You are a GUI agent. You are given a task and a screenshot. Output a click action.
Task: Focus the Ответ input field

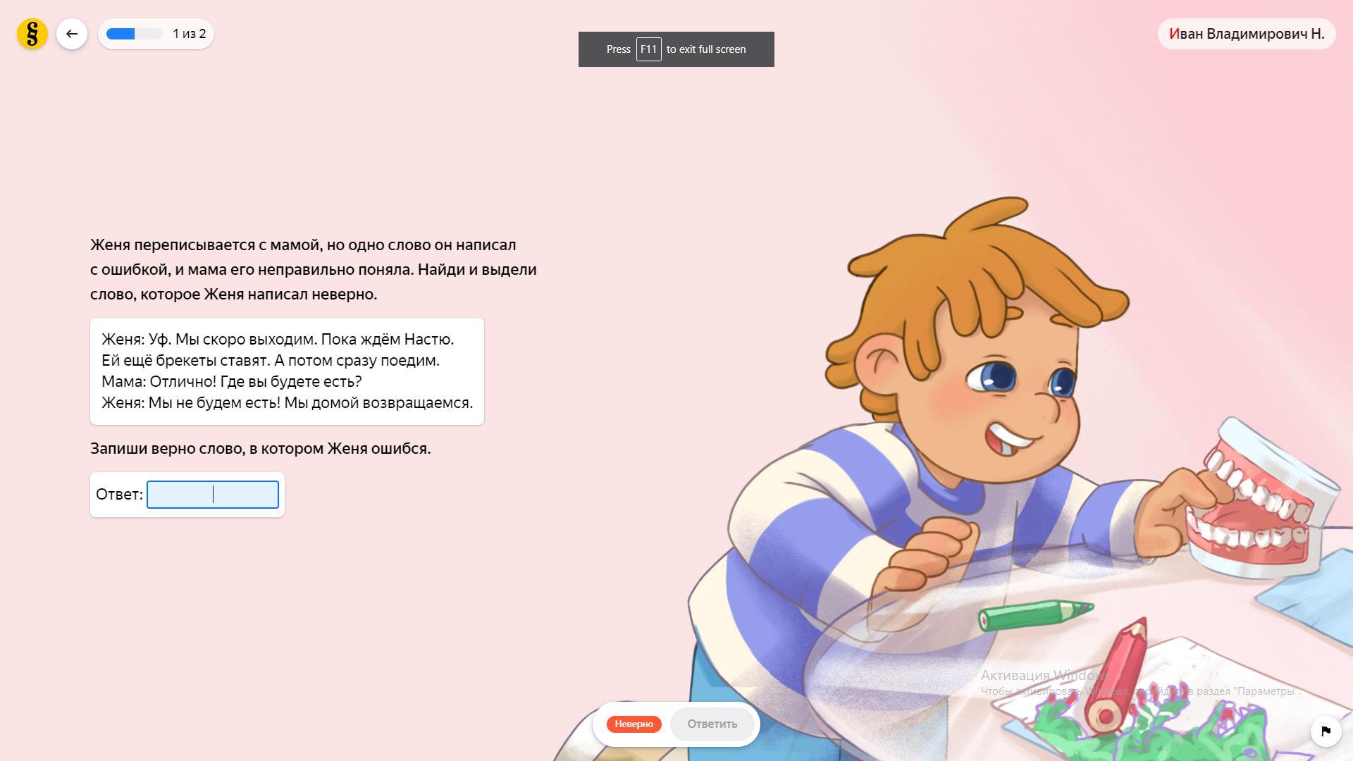click(213, 495)
